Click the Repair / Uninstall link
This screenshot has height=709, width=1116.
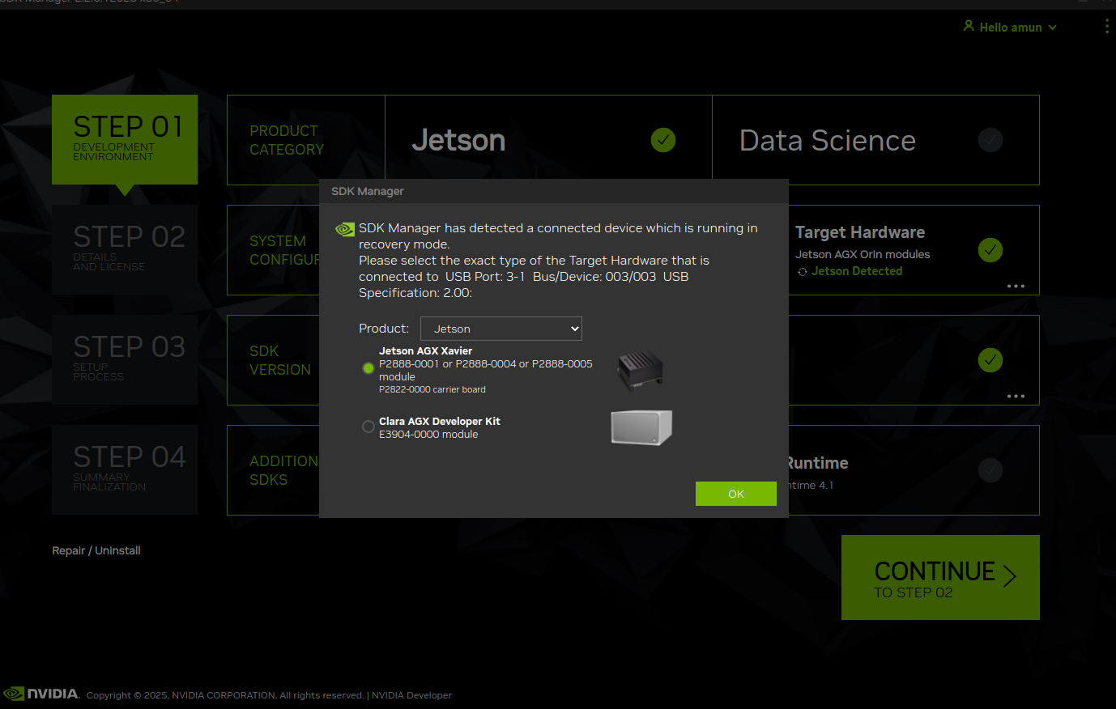tap(96, 550)
